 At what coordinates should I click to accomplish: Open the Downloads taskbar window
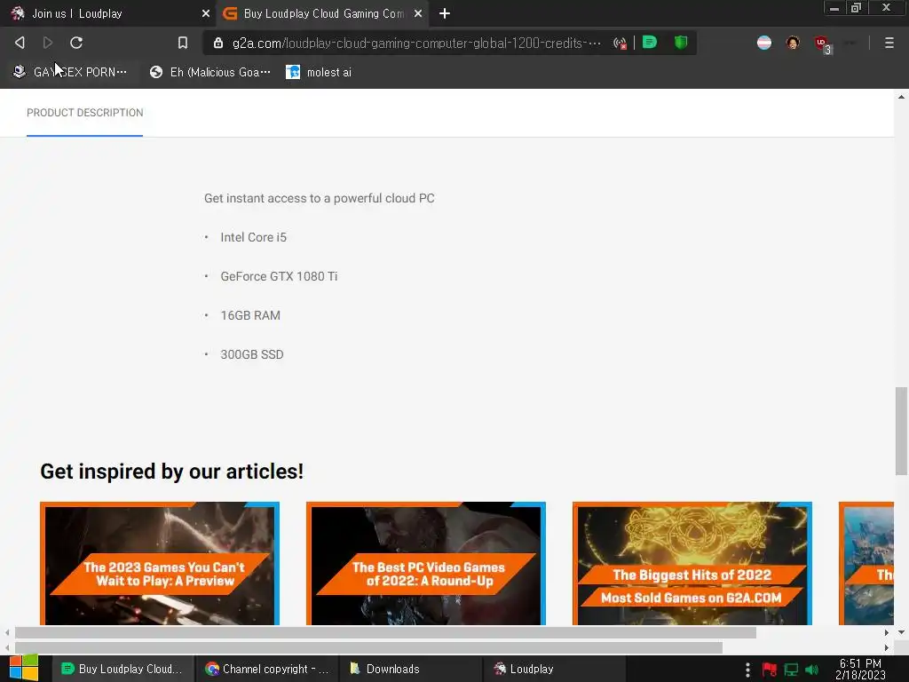pos(410,669)
